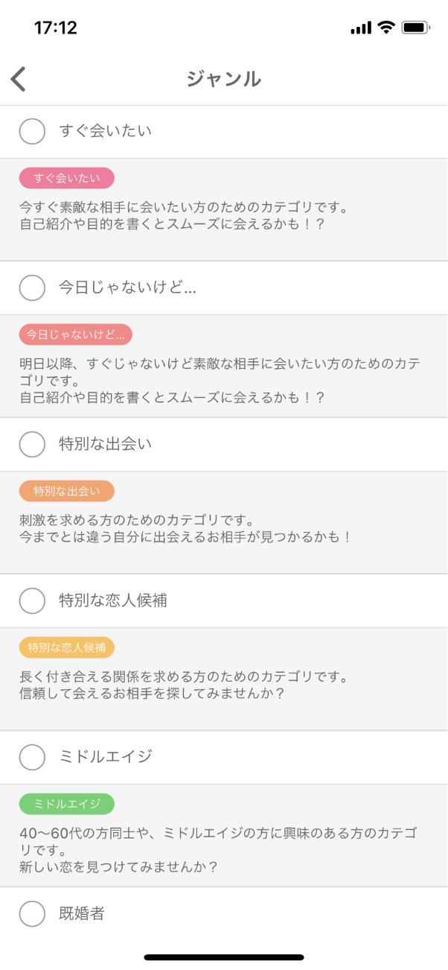This screenshot has height=970, width=448.
Task: Tap the battery status icon
Action: coord(415,28)
